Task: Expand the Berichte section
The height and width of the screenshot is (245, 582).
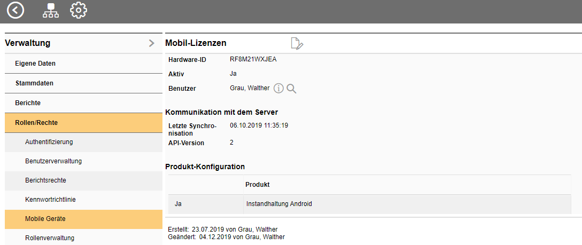Action: tap(28, 103)
